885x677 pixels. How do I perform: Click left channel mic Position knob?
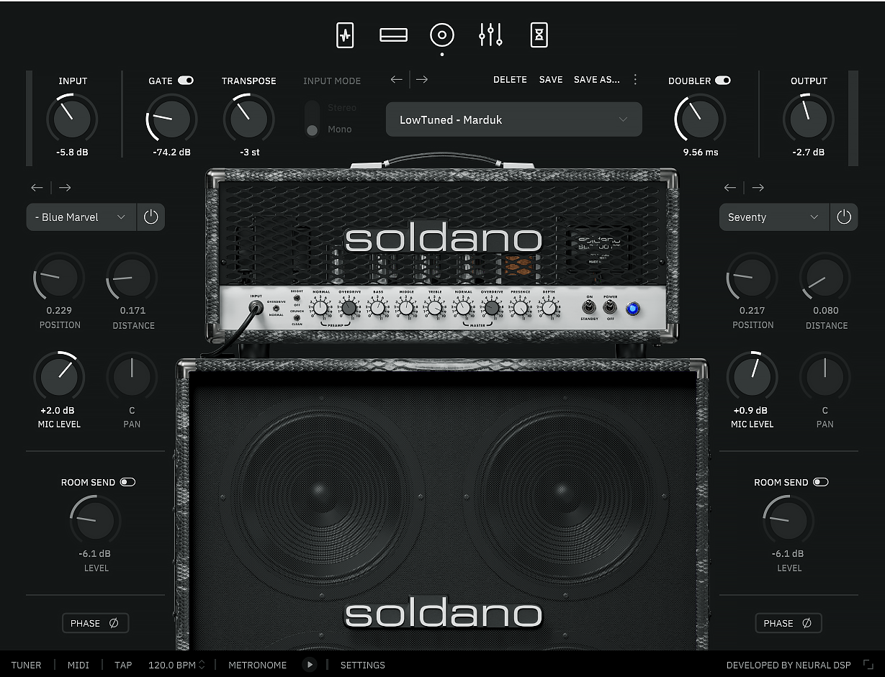point(59,277)
